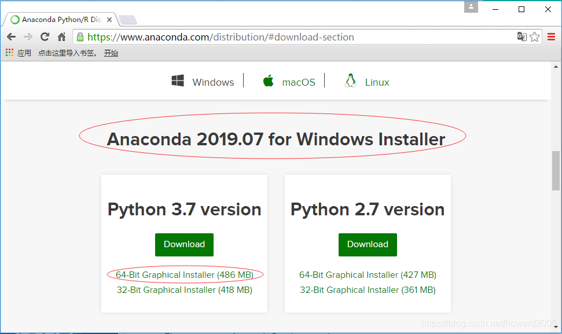
Task: Download the Python 3.7 version
Action: point(184,244)
